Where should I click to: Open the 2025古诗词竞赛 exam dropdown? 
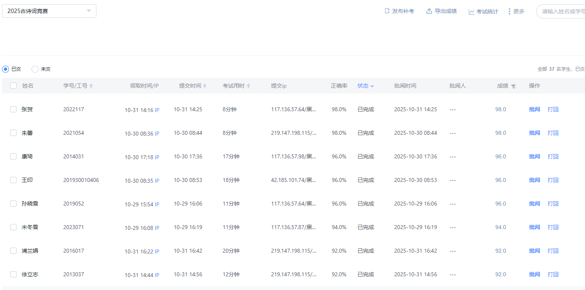tap(49, 11)
